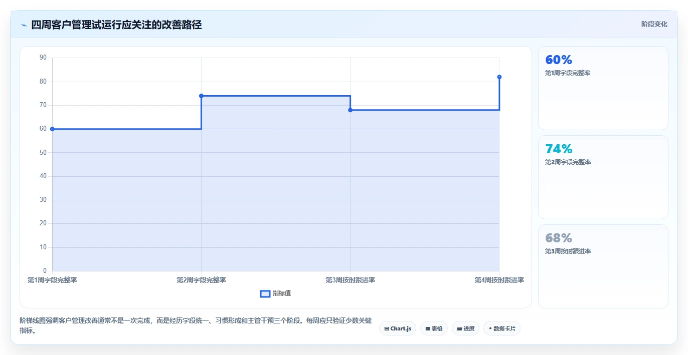Select the 68% 第3周按时跟进率 card
Screen dimensions: 688x355
[x=603, y=266]
